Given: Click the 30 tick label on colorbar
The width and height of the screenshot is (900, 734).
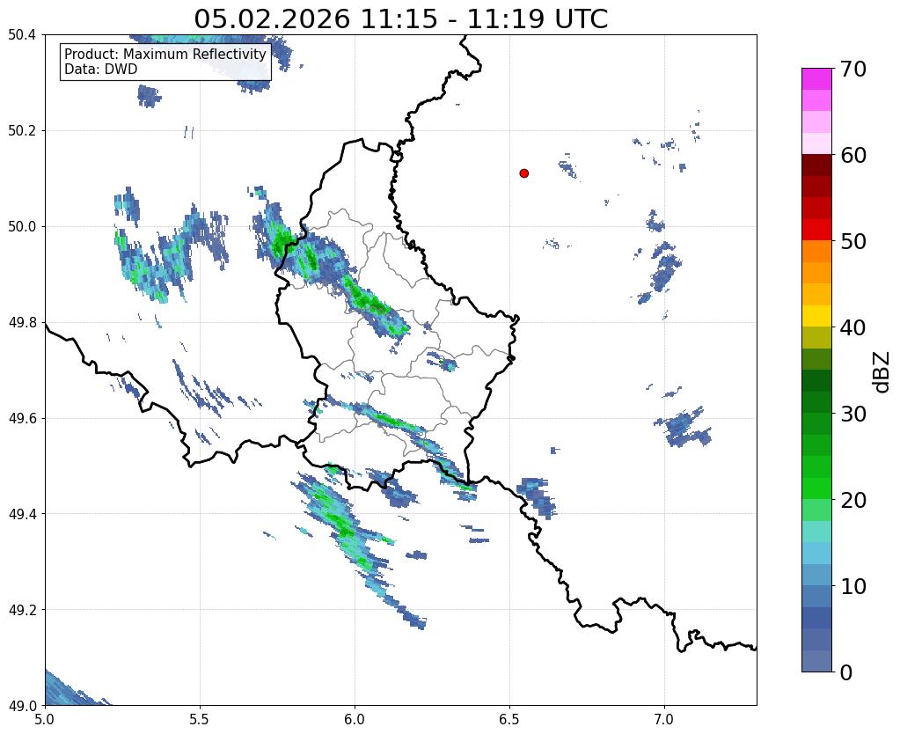Looking at the screenshot, I should (853, 414).
